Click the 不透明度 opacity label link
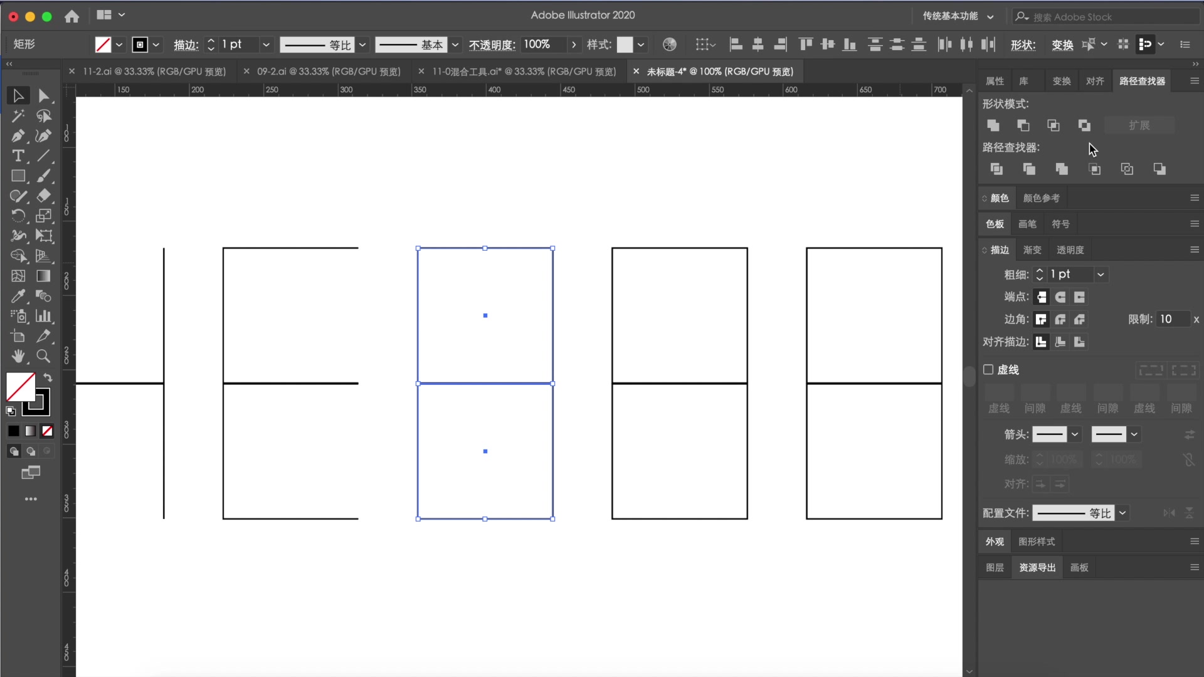Viewport: 1204px width, 677px height. coord(492,45)
